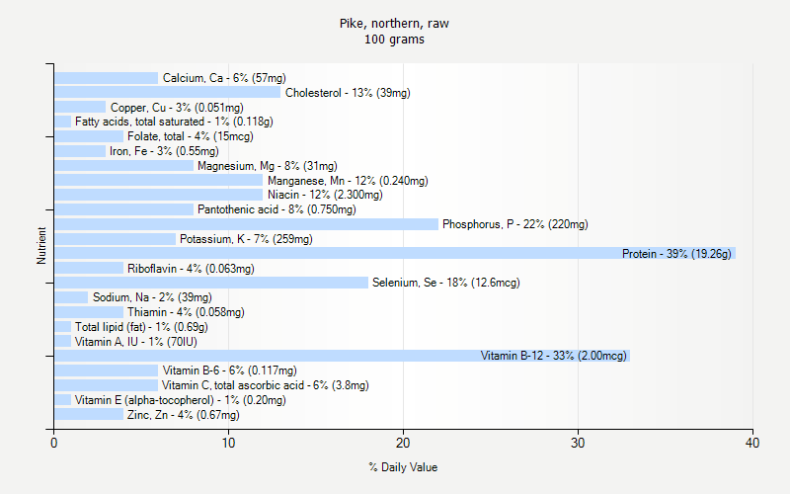
Task: Select the Magnesium, Mg 8% label
Action: [x=267, y=166]
